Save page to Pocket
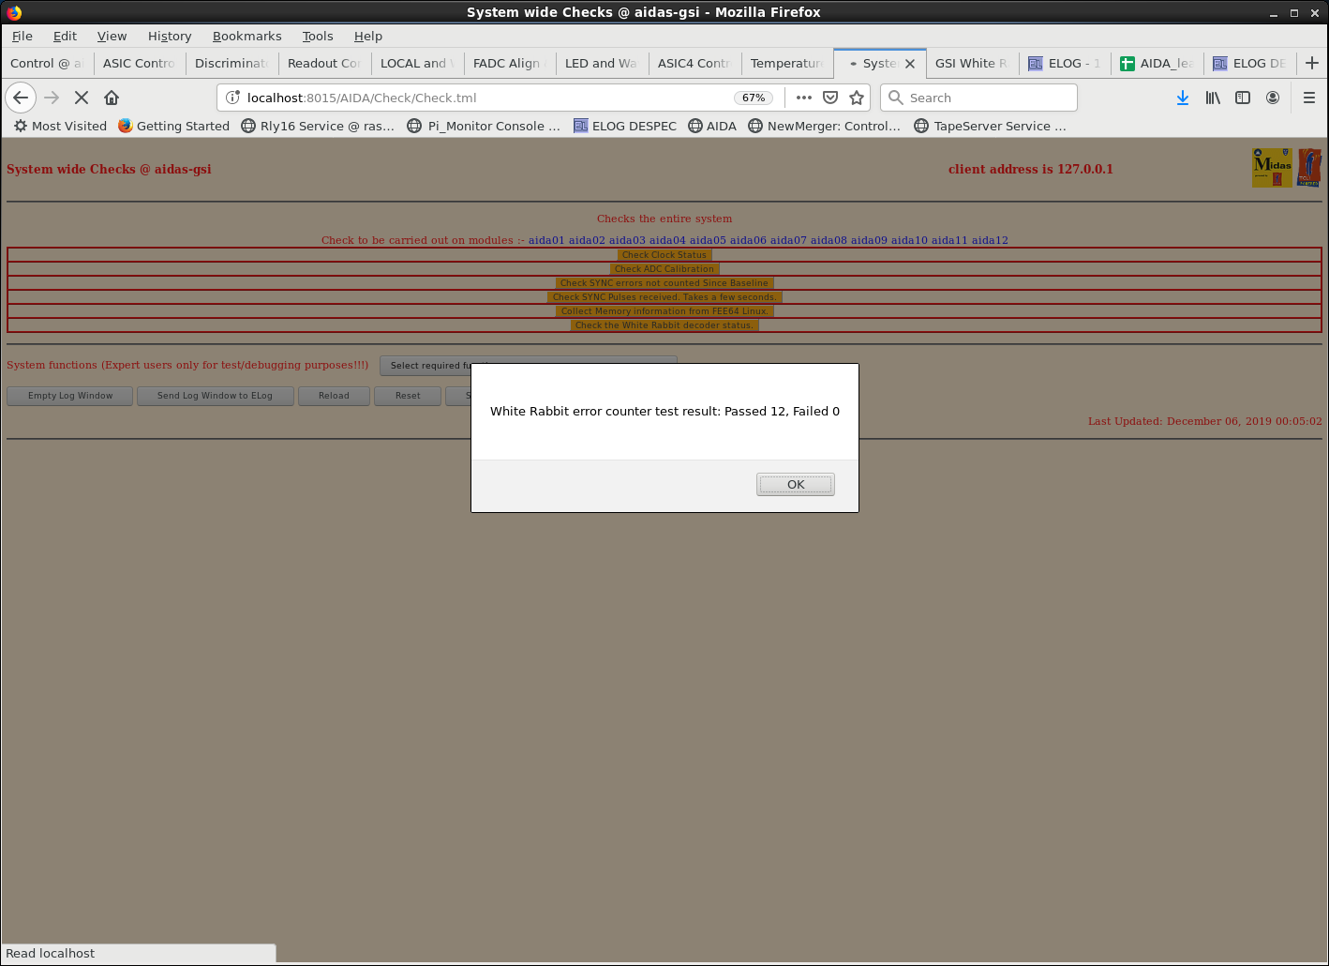Screen dimensions: 1329x966 point(830,98)
